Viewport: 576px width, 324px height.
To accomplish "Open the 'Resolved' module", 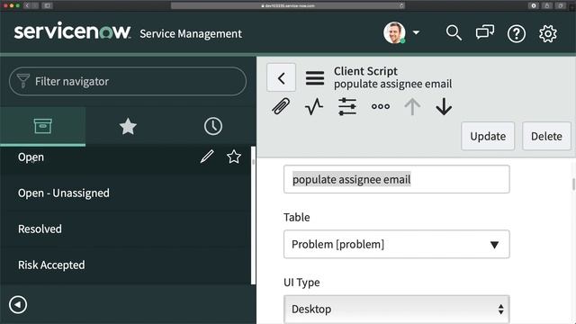I will [x=40, y=229].
